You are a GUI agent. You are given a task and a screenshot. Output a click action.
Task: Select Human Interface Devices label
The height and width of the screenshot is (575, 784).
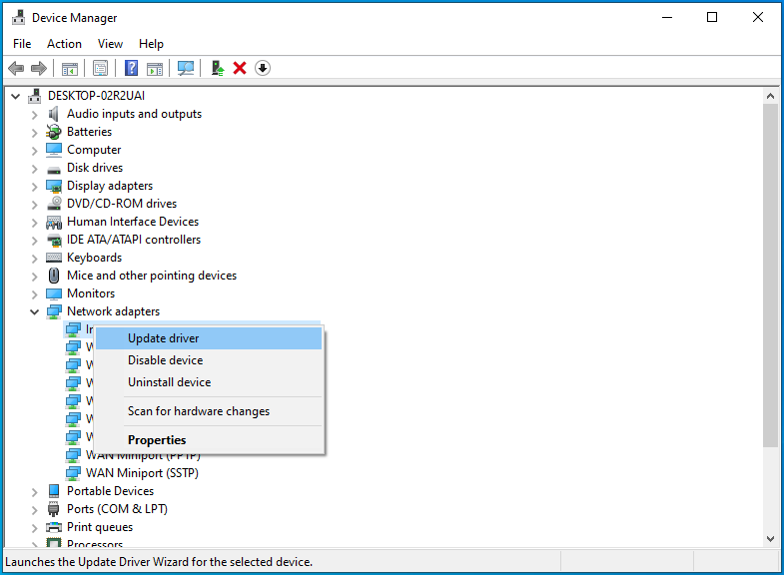pyautogui.click(x=133, y=222)
